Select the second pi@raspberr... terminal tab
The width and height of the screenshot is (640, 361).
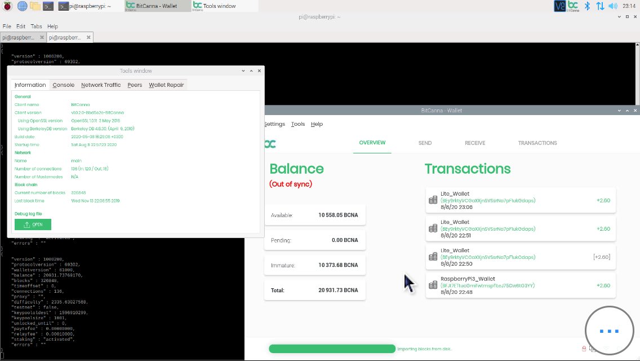pyautogui.click(x=65, y=37)
